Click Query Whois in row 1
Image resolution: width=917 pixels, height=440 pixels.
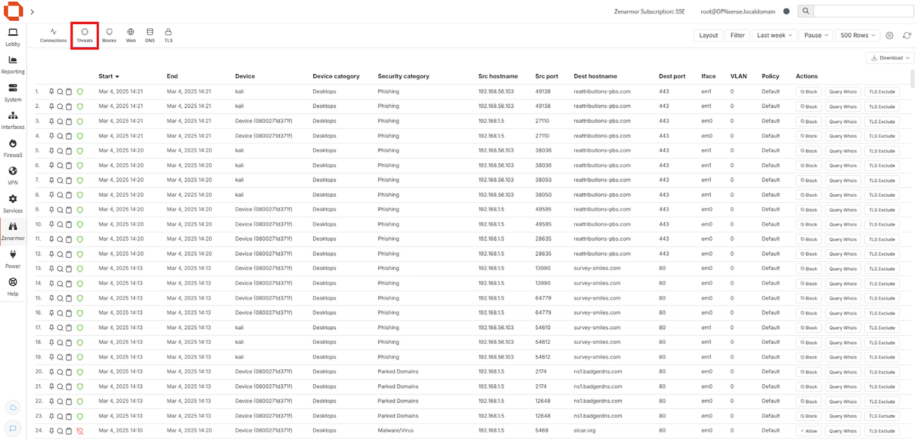tap(842, 92)
